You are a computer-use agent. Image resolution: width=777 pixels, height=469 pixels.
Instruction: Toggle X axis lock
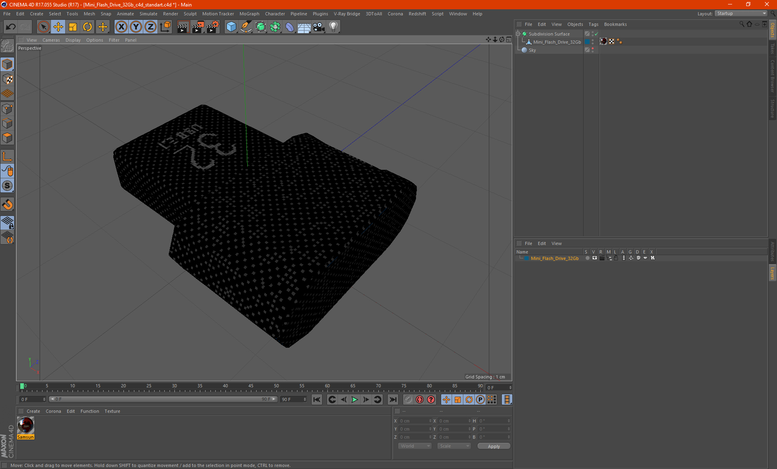coord(121,27)
